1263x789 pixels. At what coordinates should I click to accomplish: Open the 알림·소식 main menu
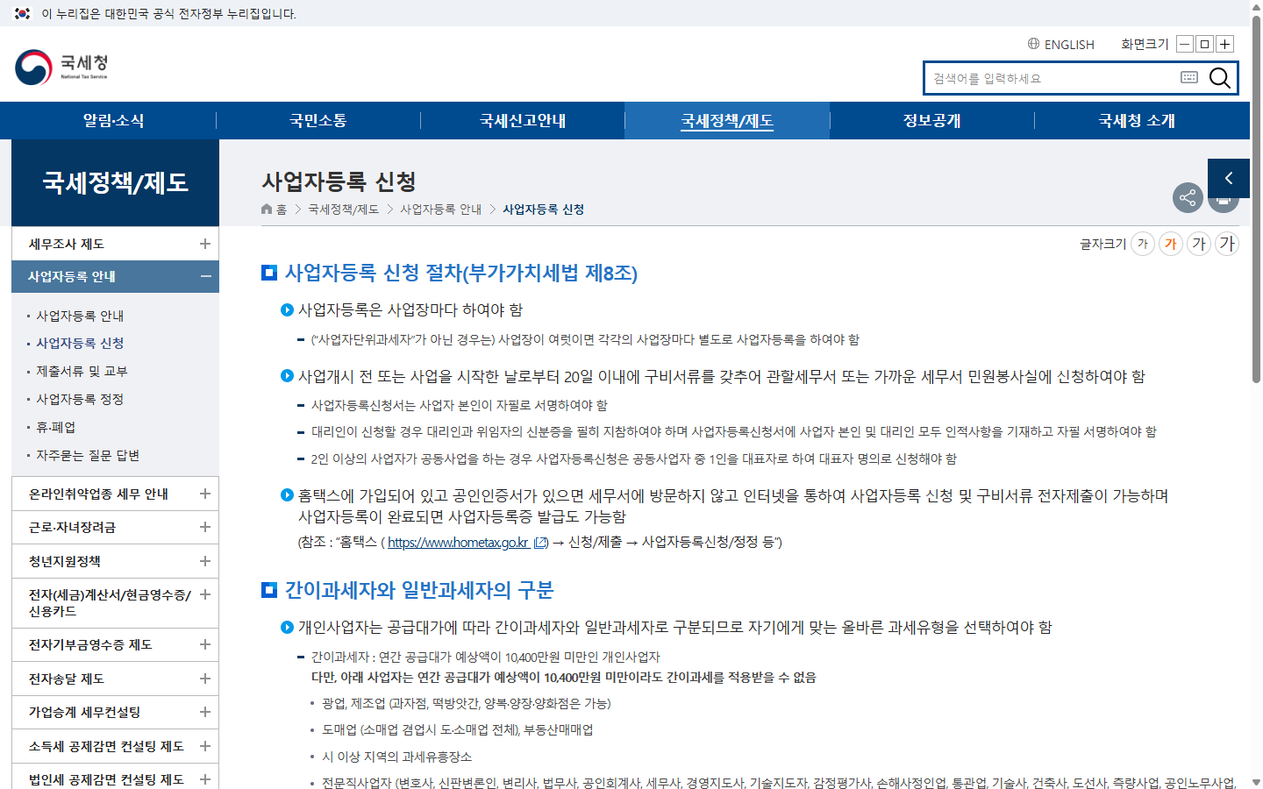point(114,121)
